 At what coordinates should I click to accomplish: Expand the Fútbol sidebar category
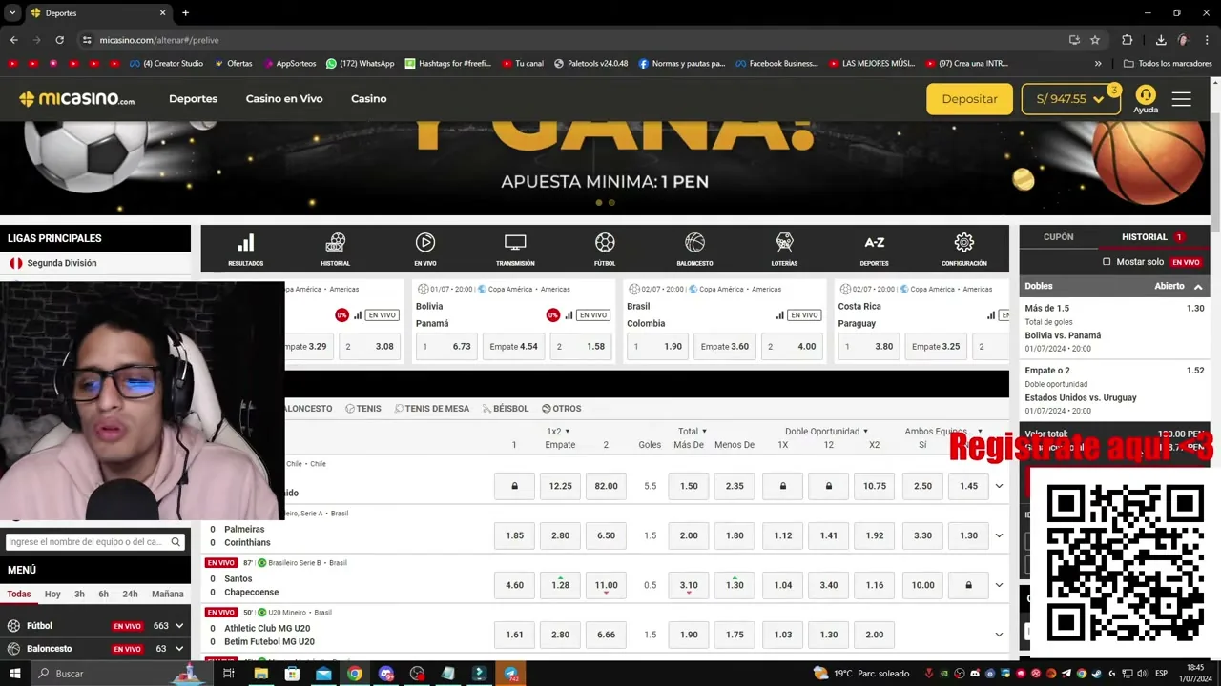(x=179, y=626)
